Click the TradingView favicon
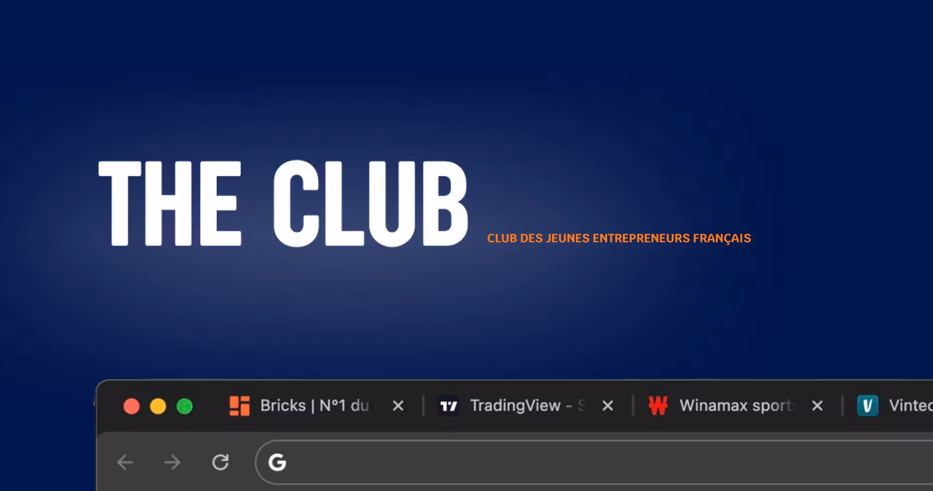933x491 pixels. point(448,406)
